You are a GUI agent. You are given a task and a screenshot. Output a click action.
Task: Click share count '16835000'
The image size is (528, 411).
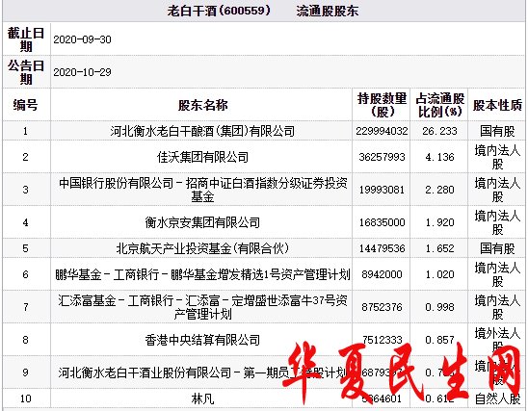pyautogui.click(x=382, y=222)
